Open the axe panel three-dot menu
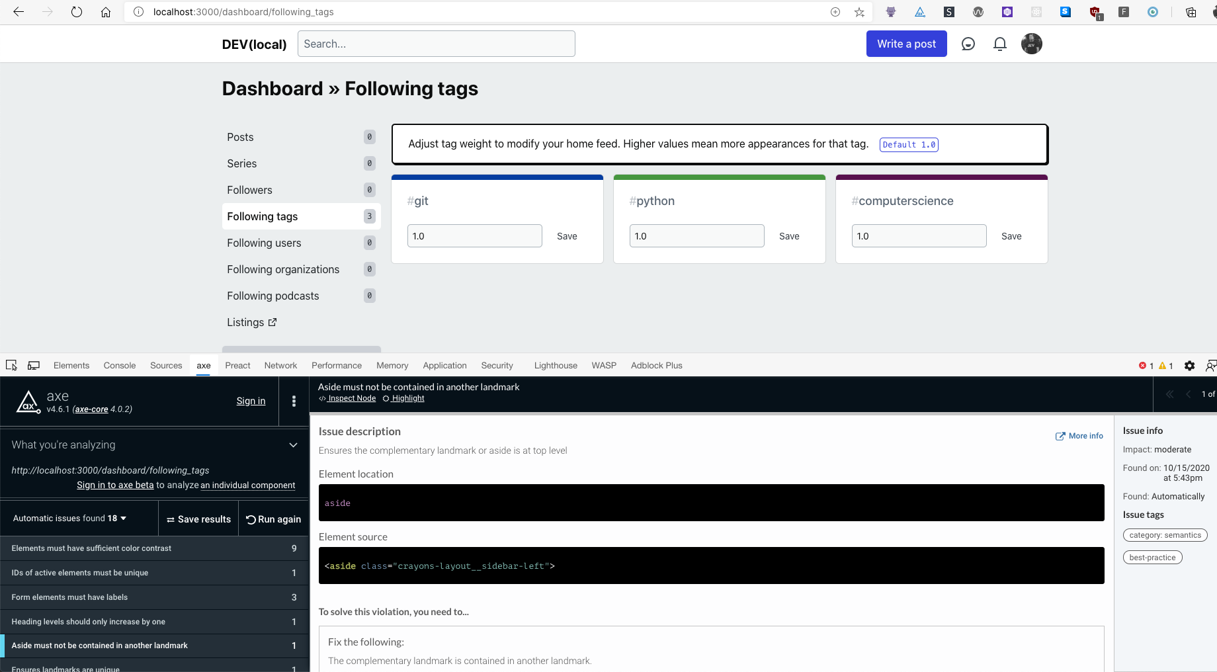 294,401
